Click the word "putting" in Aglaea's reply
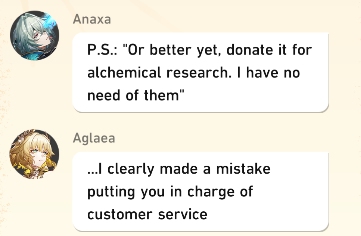Image resolution: width=361 pixels, height=236 pixels. click(111, 192)
